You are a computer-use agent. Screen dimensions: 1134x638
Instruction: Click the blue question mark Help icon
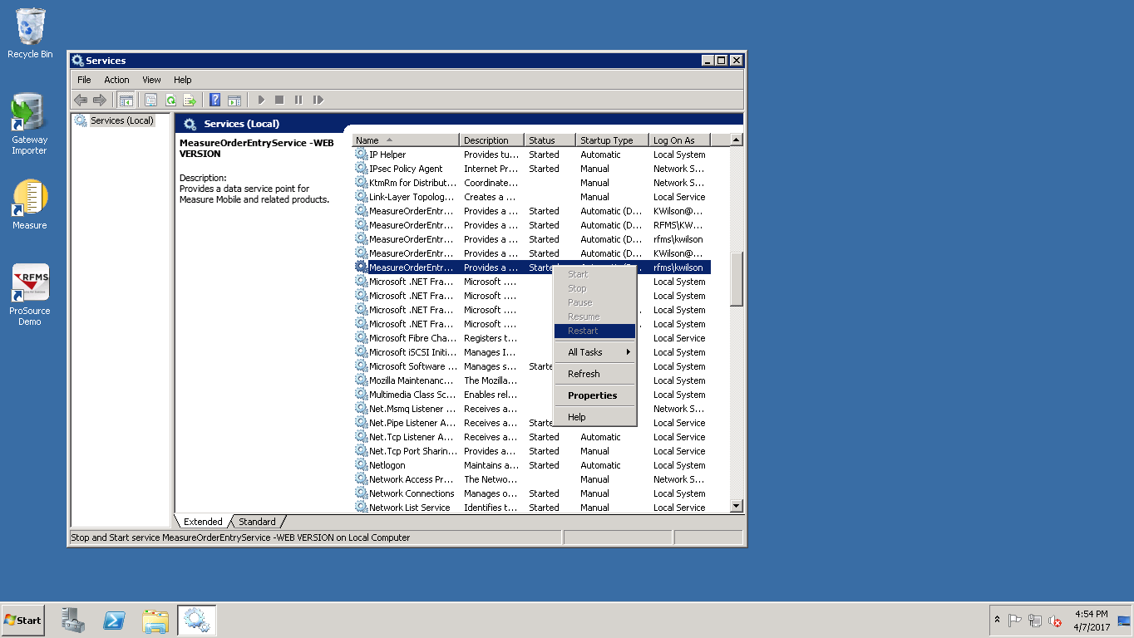pos(215,100)
